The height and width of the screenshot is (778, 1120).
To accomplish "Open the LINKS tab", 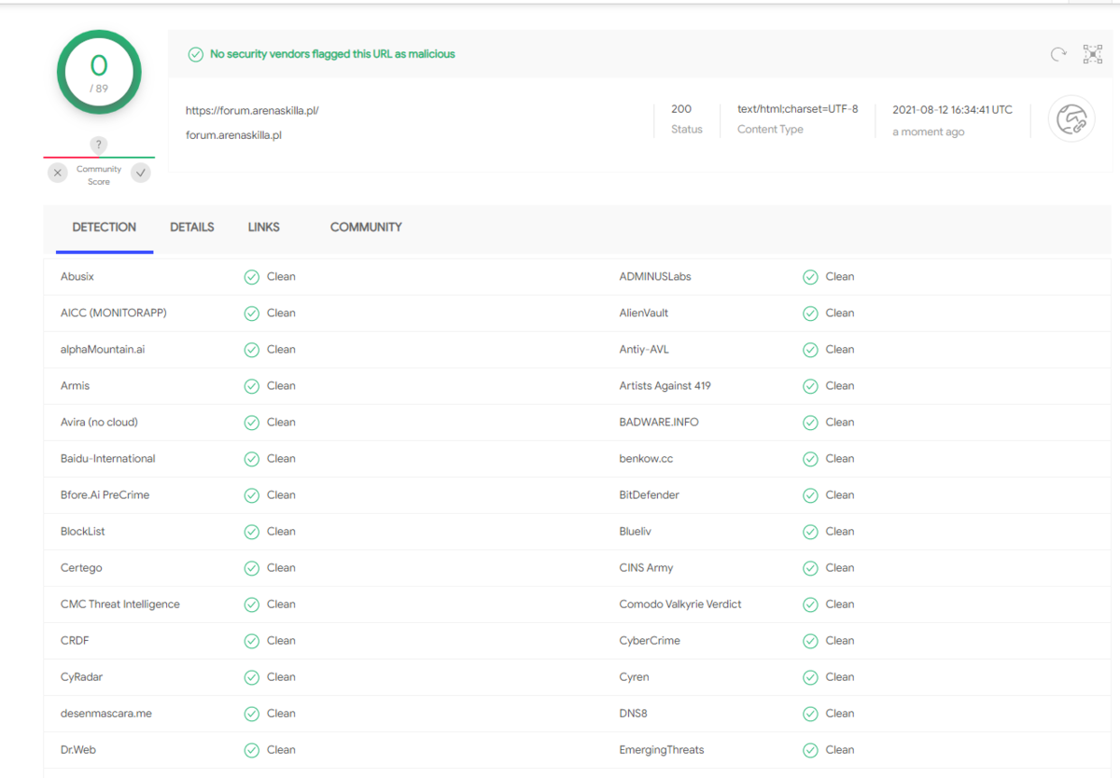I will (264, 228).
